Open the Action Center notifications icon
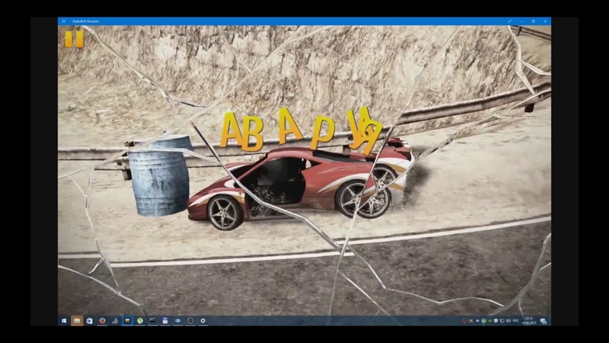The image size is (609, 343). coord(544,321)
